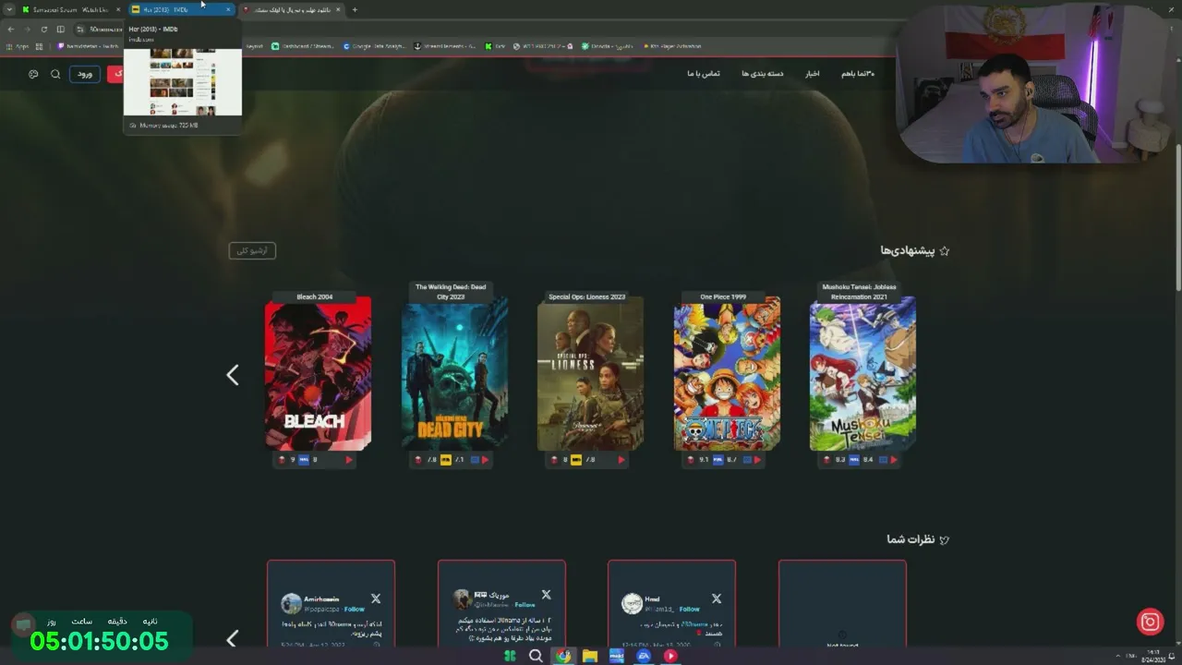Open File Explorer from the taskbar
This screenshot has height=665, width=1182.
[x=589, y=656]
